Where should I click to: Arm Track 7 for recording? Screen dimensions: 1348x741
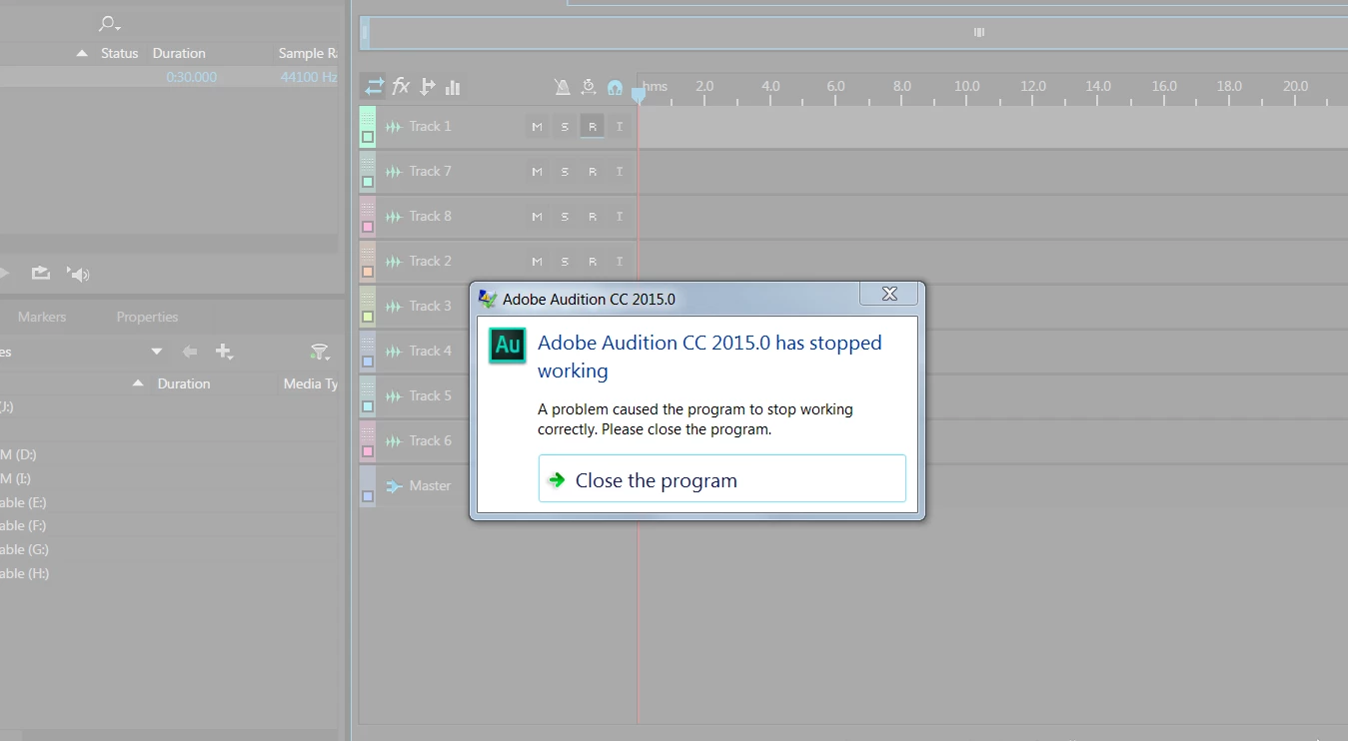(x=593, y=172)
